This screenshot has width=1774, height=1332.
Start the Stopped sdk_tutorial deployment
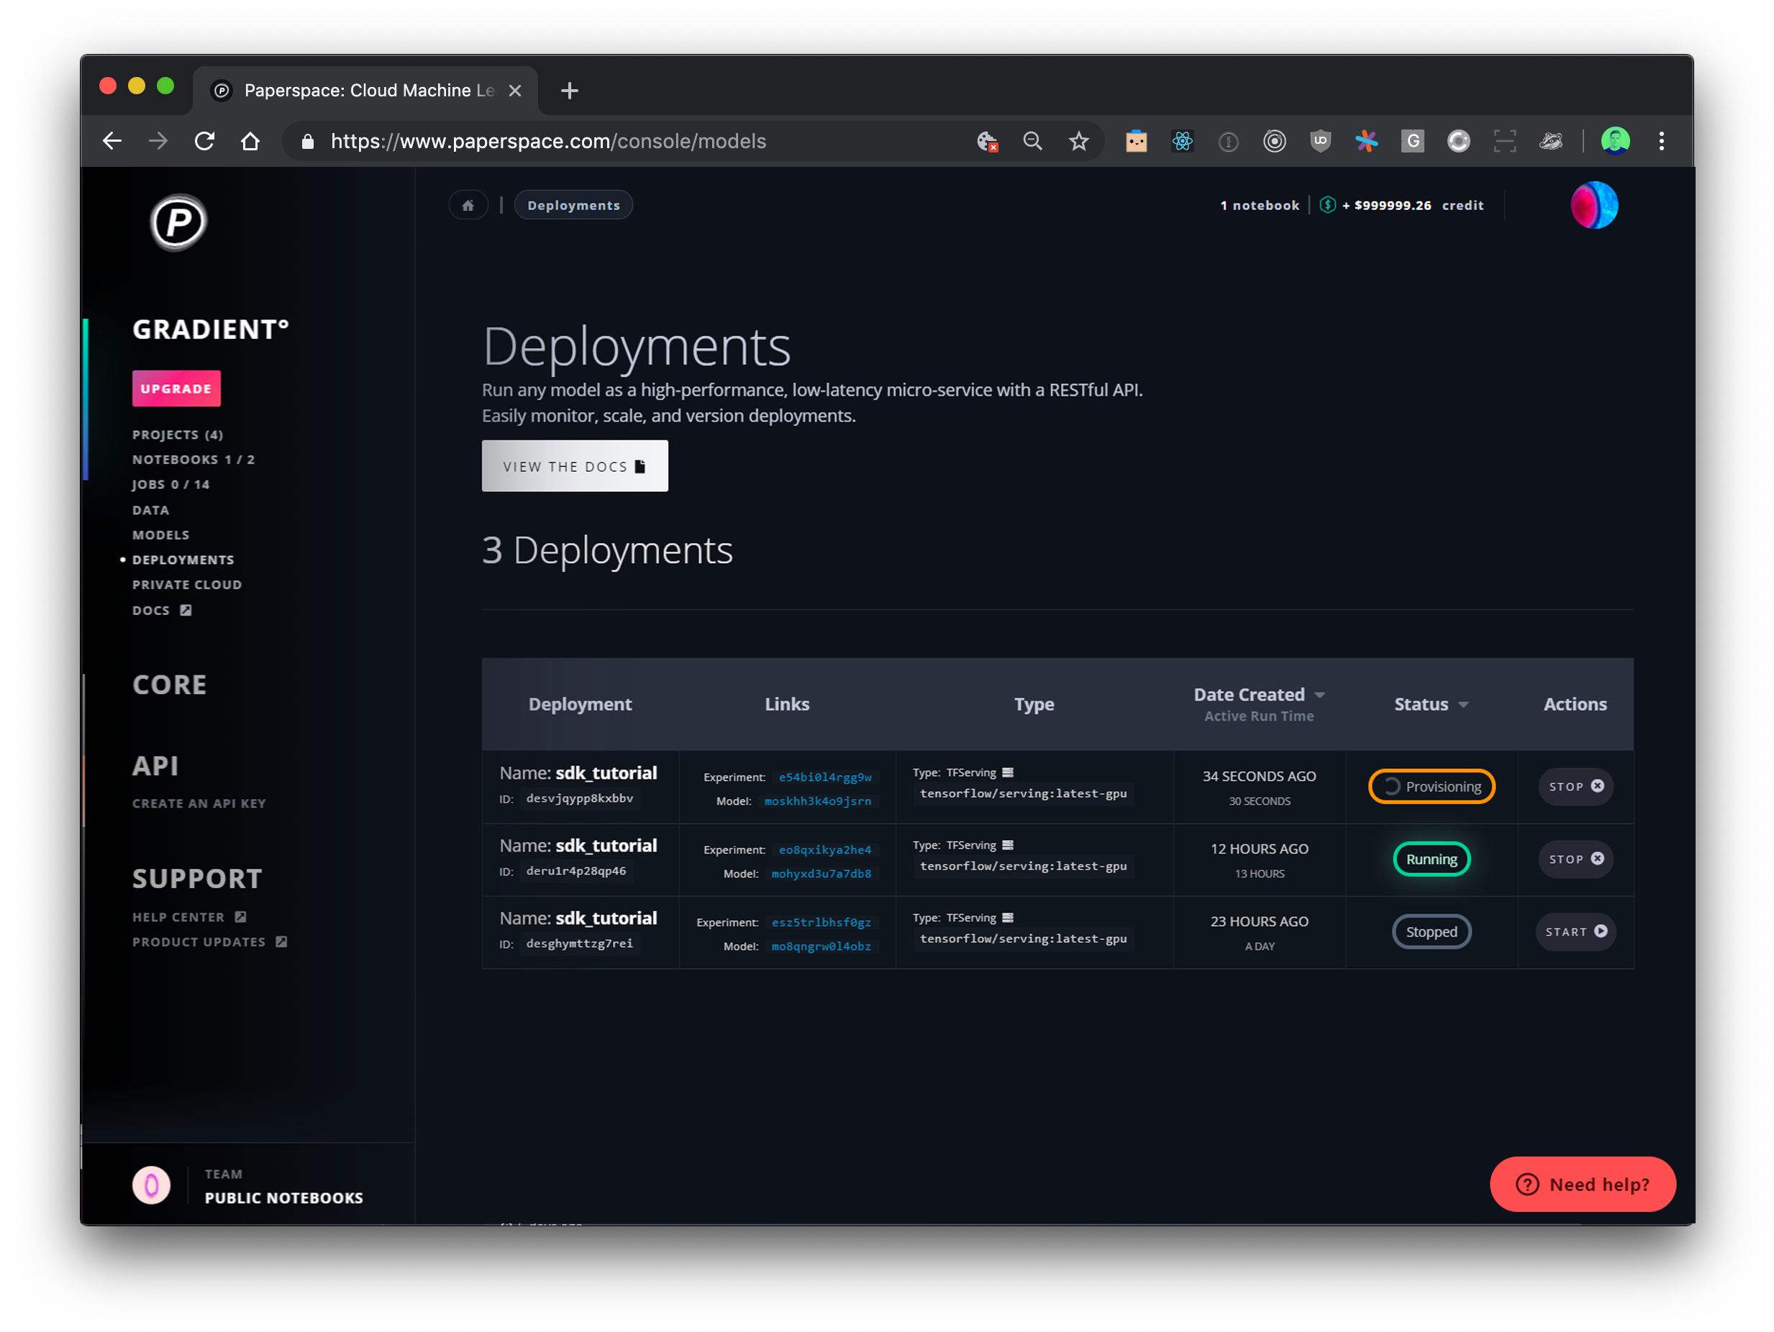(x=1575, y=931)
